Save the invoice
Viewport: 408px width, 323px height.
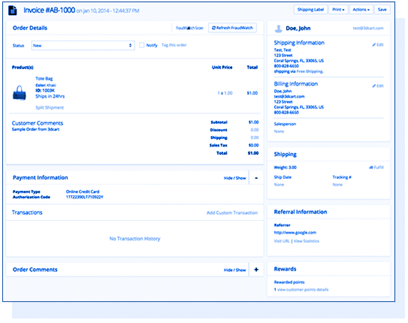point(382,10)
